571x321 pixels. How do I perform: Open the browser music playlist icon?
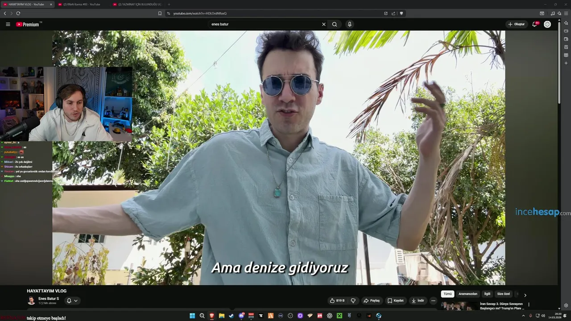(x=553, y=13)
